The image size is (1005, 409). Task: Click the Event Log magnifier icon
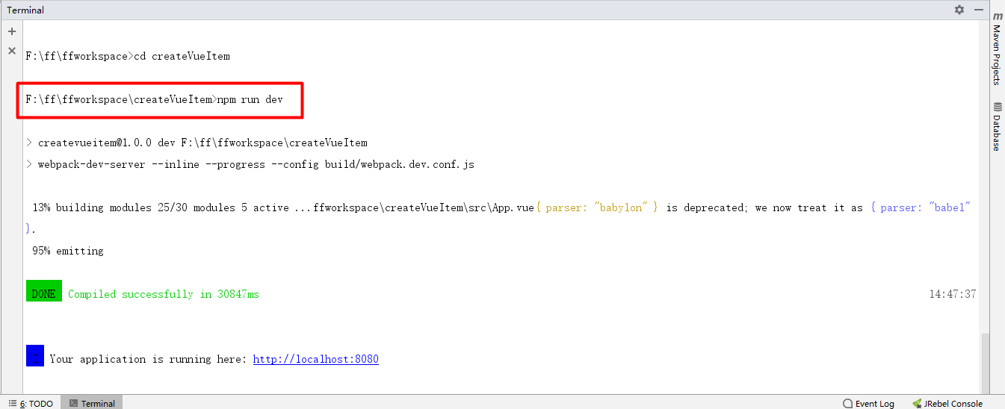point(847,403)
